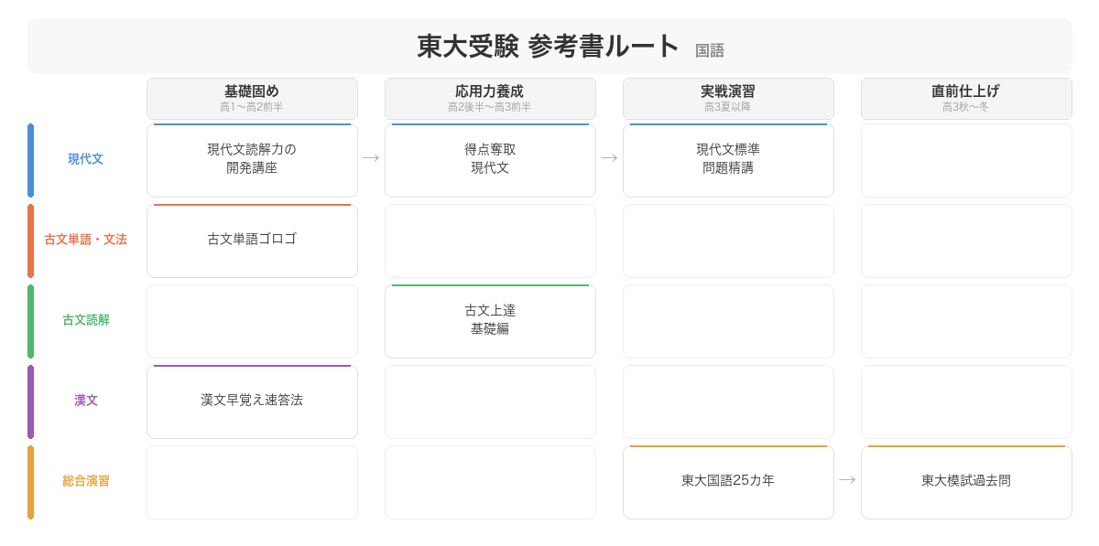Click the purple 漢文 color bar
The height and width of the screenshot is (546, 1099).
coord(30,401)
